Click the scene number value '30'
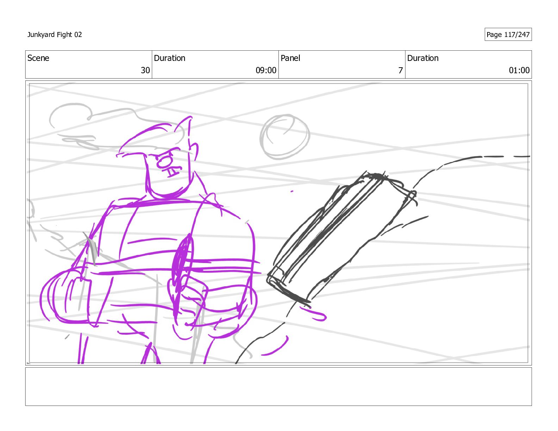This screenshot has height=431, width=558. coord(145,70)
